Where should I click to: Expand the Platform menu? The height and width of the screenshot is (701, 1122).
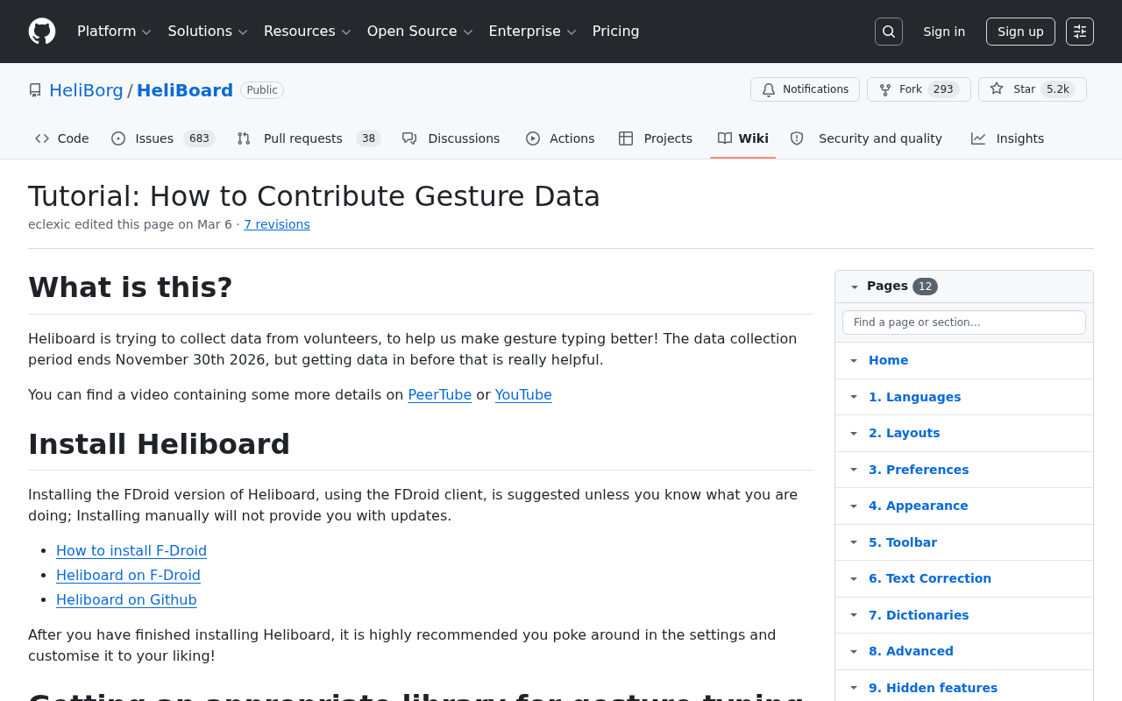coord(115,32)
